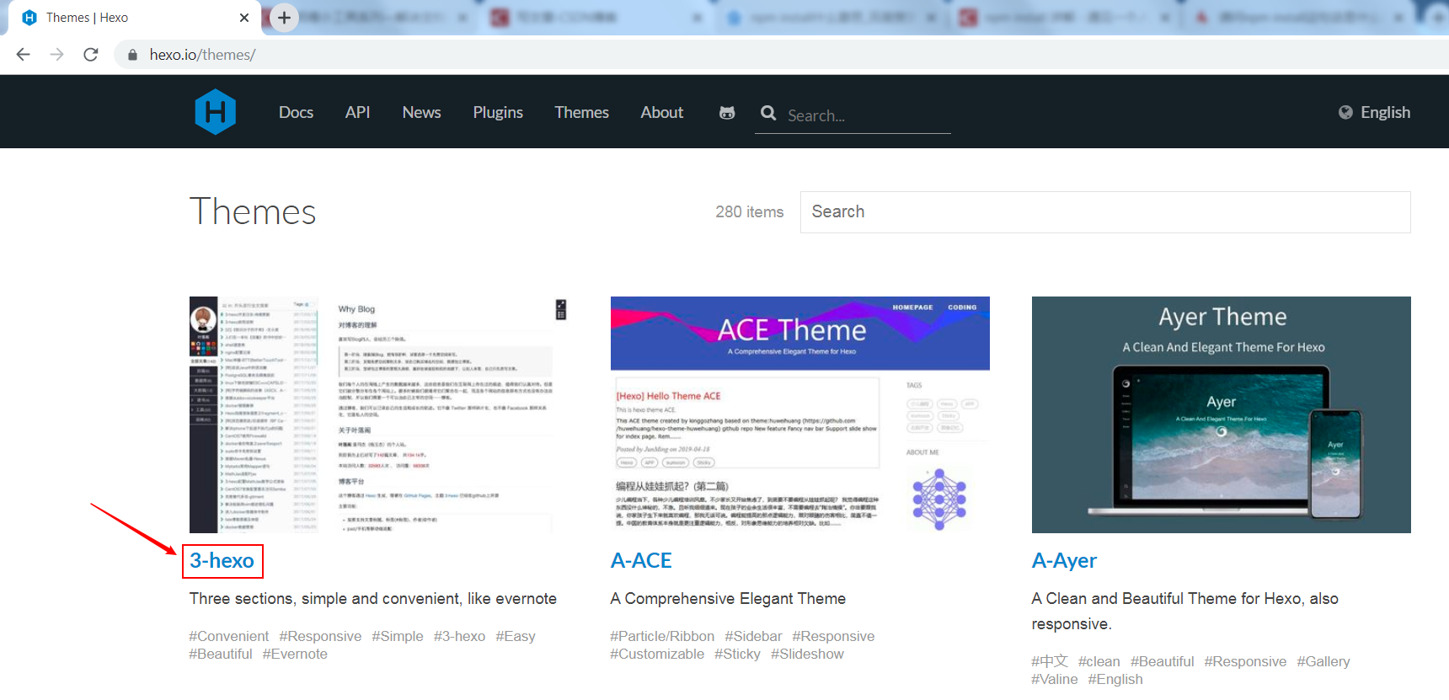
Task: Filter by #Simple tag
Action: [398, 636]
